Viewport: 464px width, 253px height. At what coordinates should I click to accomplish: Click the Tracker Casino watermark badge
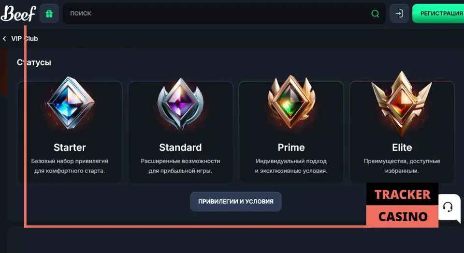[402, 205]
